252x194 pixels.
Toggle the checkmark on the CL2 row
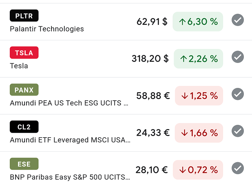tap(238, 131)
